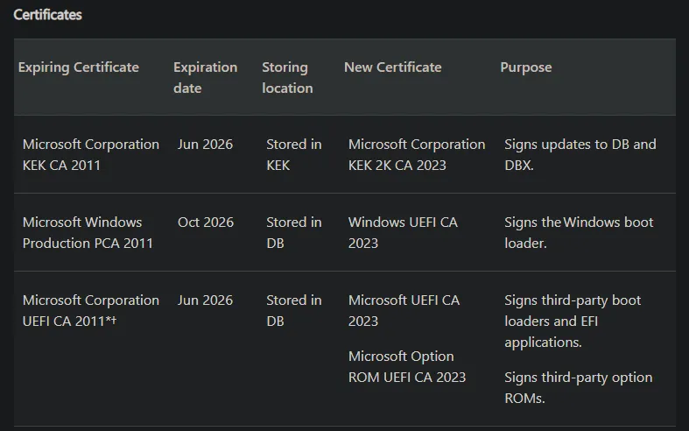Screen dimensions: 689x431
Task: Select the Certificates heading text
Action: click(47, 15)
